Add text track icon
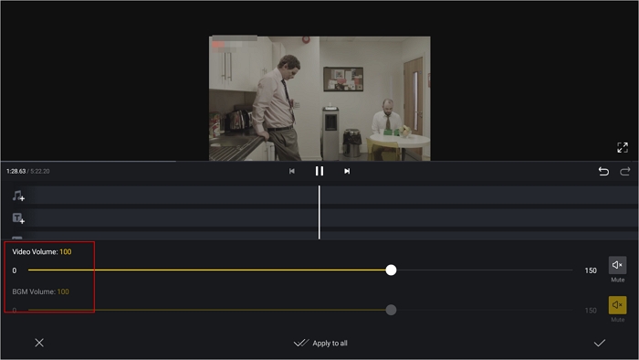Screen dimensions: 639x360 pos(18,218)
